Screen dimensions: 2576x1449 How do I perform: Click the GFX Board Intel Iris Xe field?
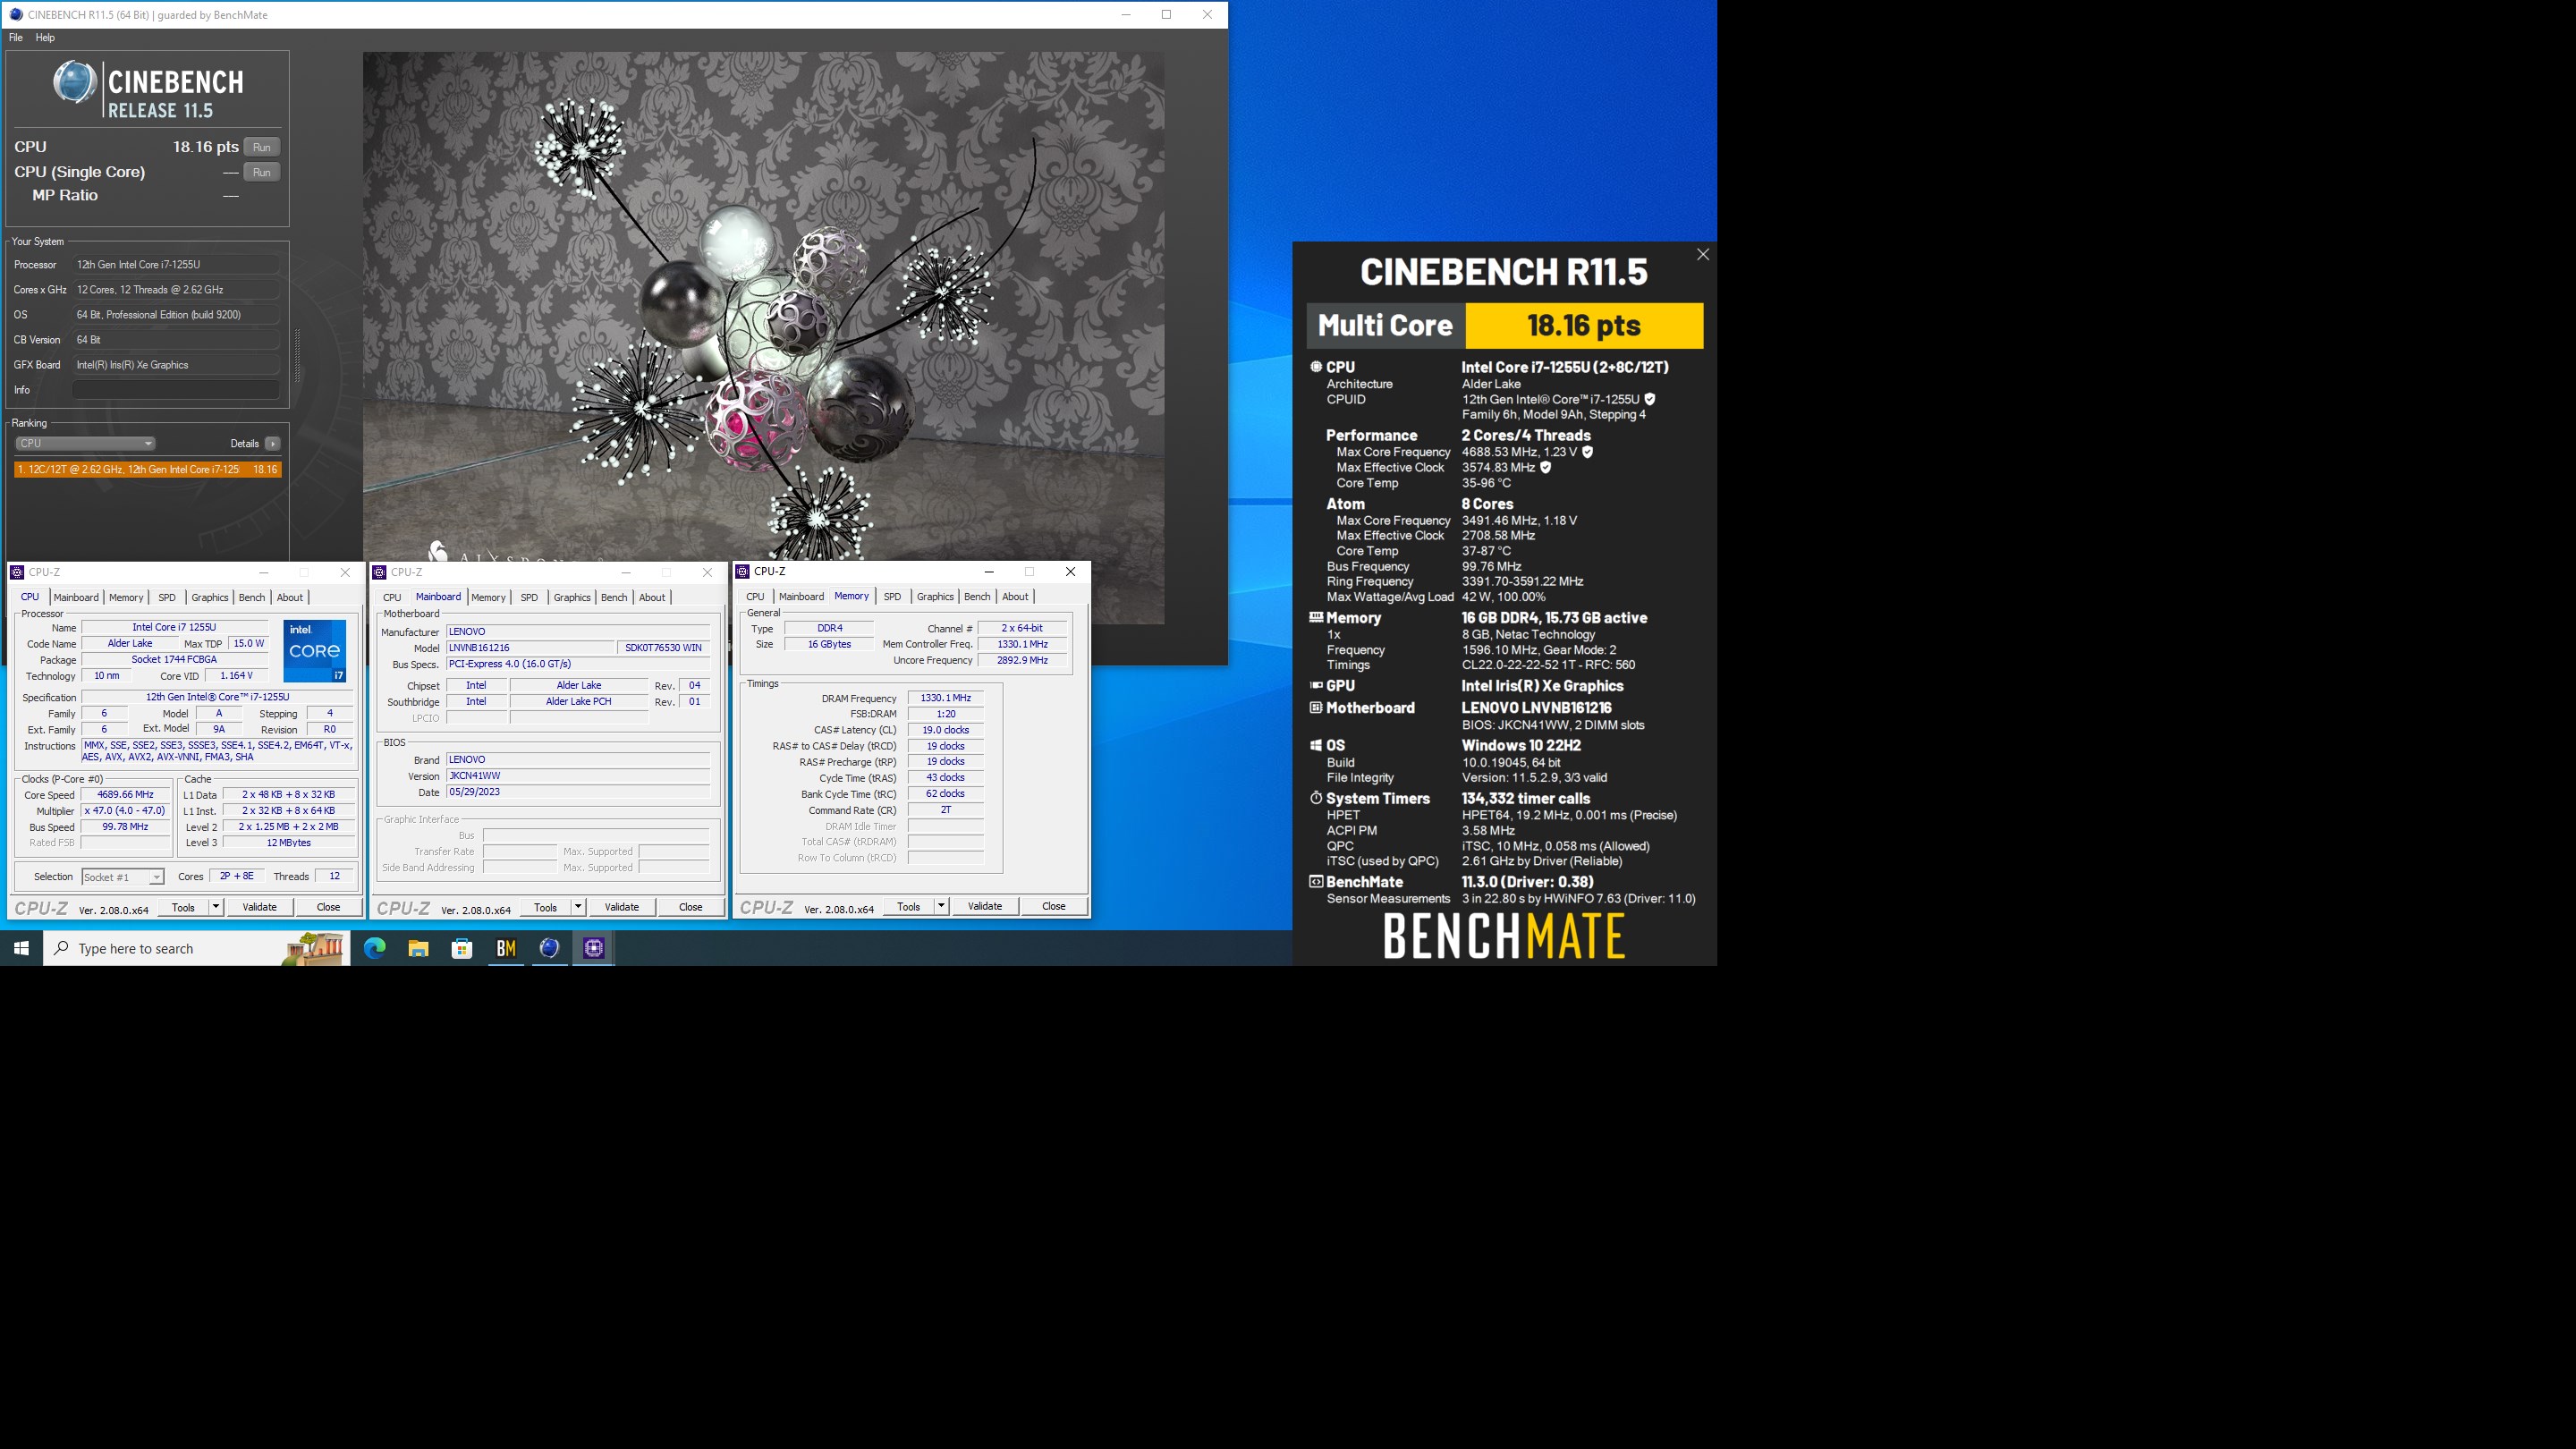click(175, 365)
